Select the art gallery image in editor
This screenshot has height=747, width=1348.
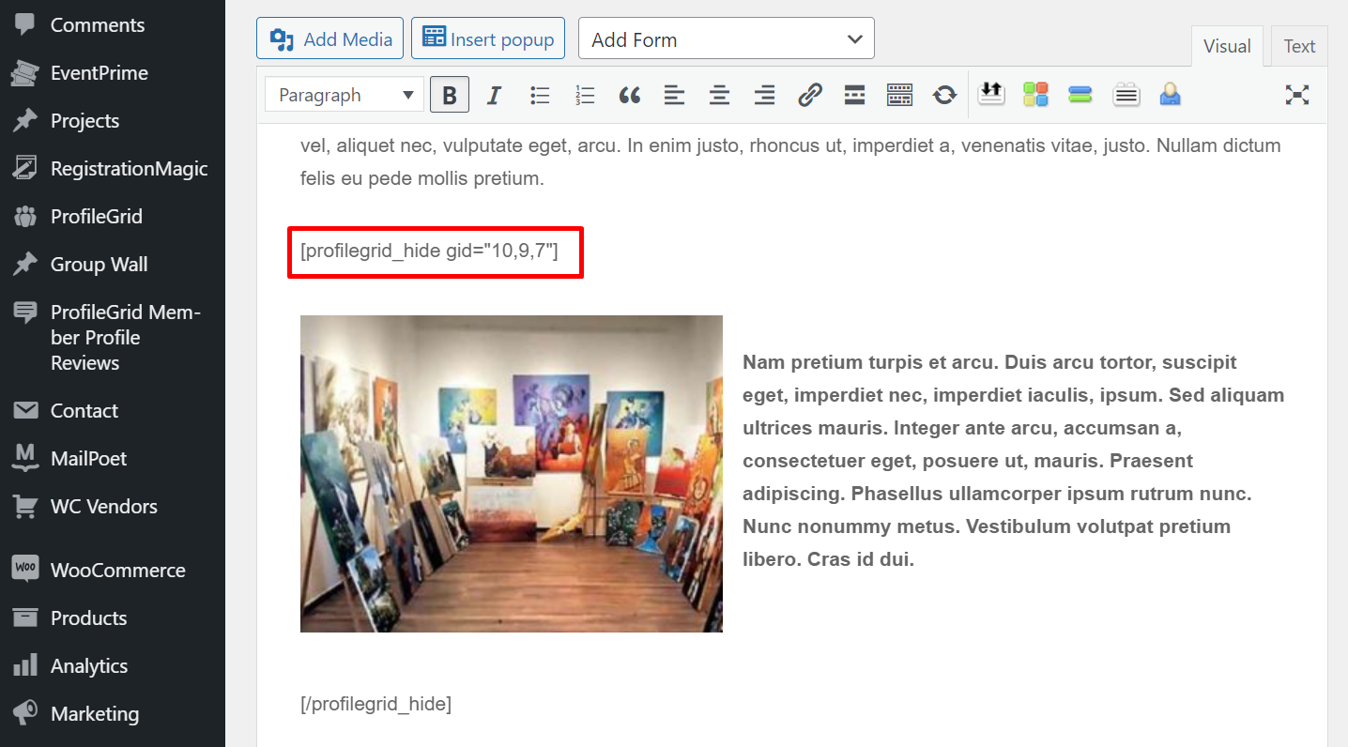512,474
